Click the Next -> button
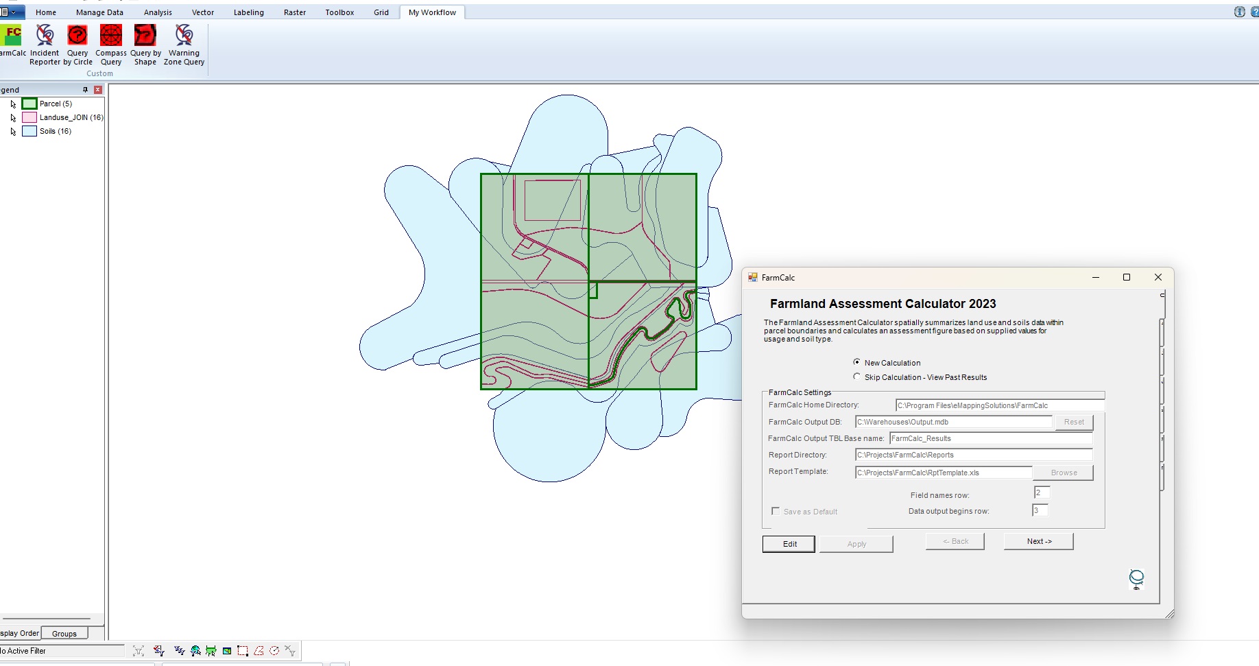The width and height of the screenshot is (1259, 666). (1039, 541)
